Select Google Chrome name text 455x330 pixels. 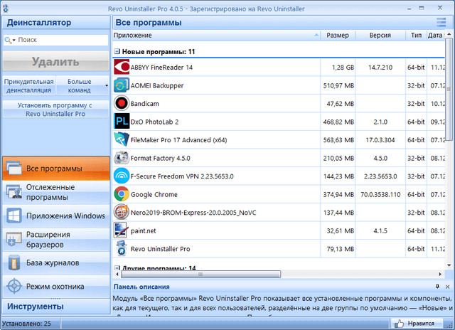(154, 194)
